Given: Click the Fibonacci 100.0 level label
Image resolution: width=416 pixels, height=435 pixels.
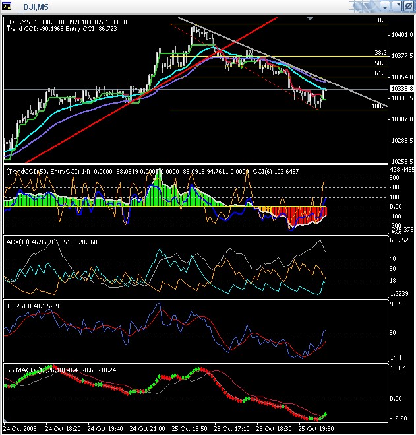Looking at the screenshot, I should [x=379, y=106].
